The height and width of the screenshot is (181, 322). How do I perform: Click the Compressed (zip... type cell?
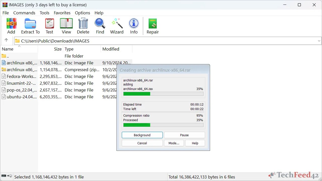(82, 70)
